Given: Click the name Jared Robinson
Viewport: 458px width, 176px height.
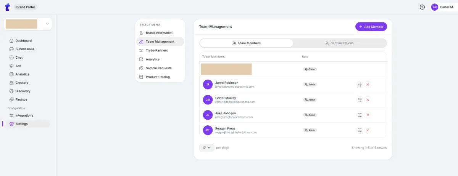Looking at the screenshot, I should [x=227, y=83].
